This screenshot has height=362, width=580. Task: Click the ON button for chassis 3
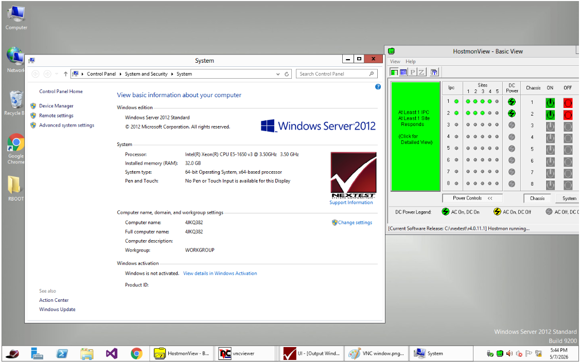[550, 126]
